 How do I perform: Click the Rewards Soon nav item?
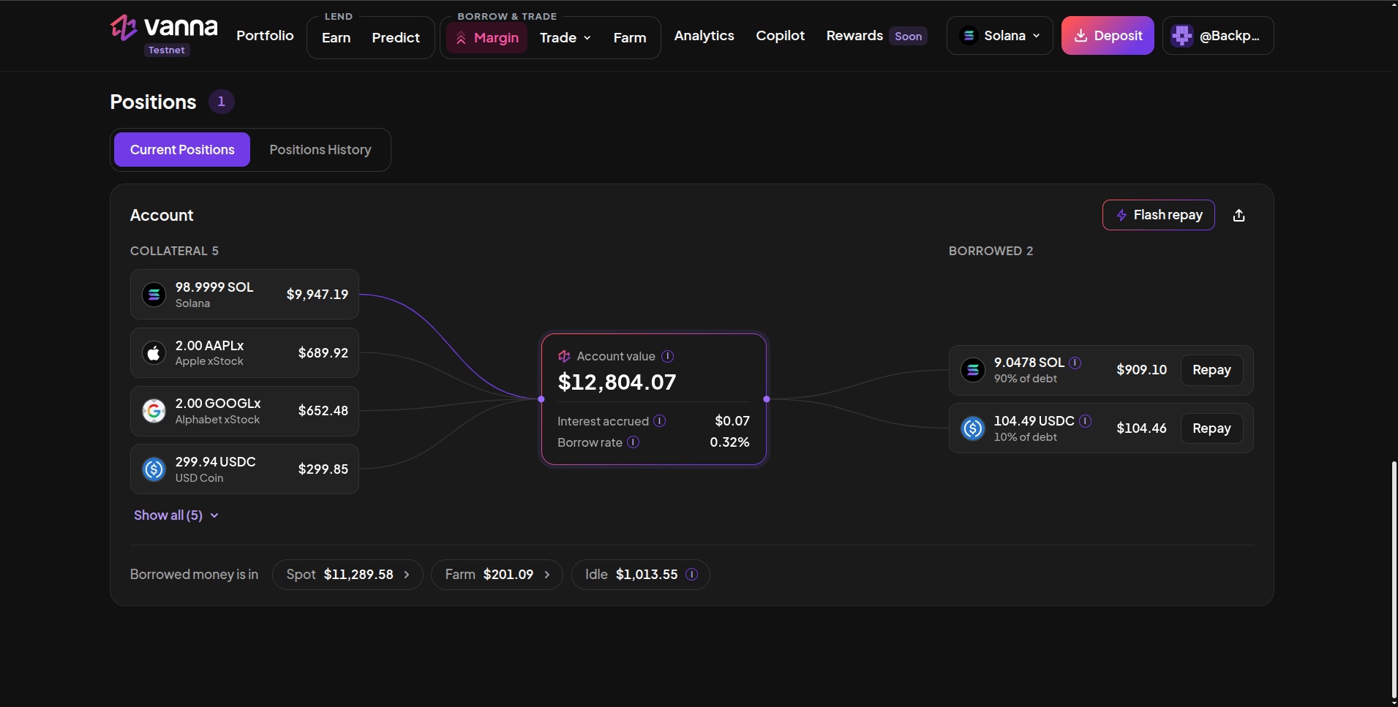(876, 36)
